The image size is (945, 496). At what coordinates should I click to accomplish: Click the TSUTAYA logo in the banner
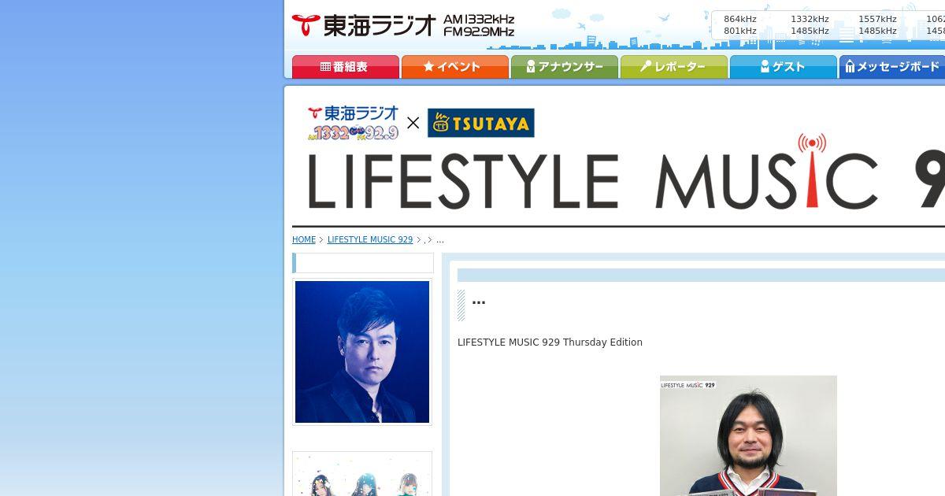coord(481,123)
